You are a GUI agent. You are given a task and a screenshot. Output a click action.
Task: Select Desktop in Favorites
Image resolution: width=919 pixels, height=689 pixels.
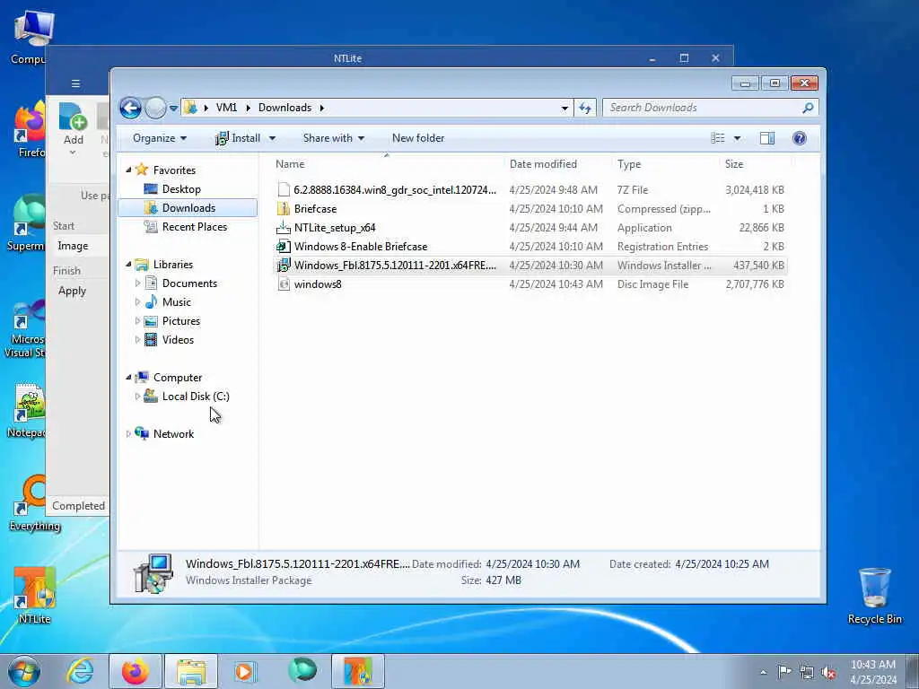(x=181, y=189)
